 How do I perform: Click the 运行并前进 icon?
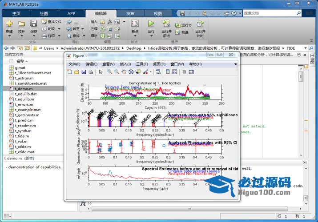[x=166, y=24]
